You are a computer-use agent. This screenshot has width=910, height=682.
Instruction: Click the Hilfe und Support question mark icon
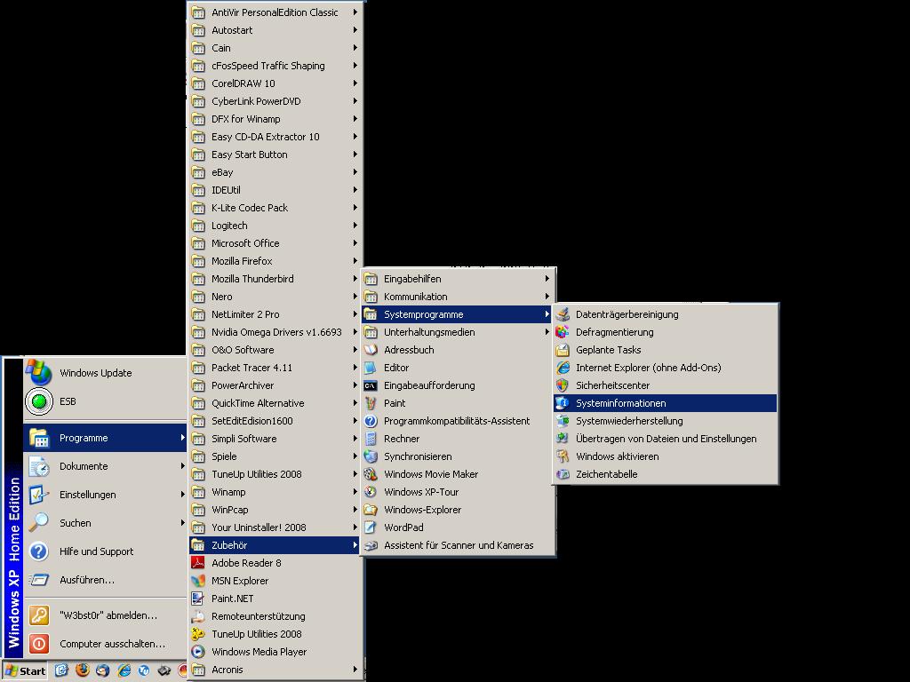39,551
